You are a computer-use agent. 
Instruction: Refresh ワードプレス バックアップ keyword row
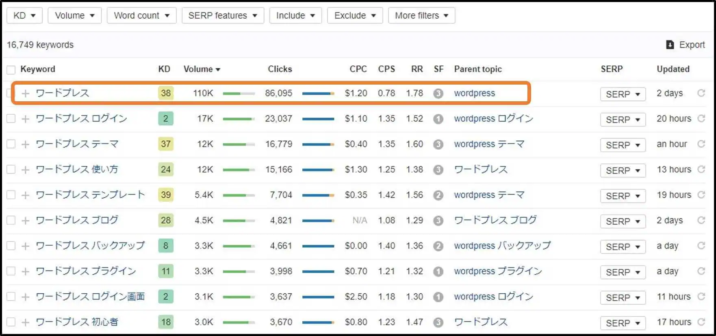(x=701, y=245)
